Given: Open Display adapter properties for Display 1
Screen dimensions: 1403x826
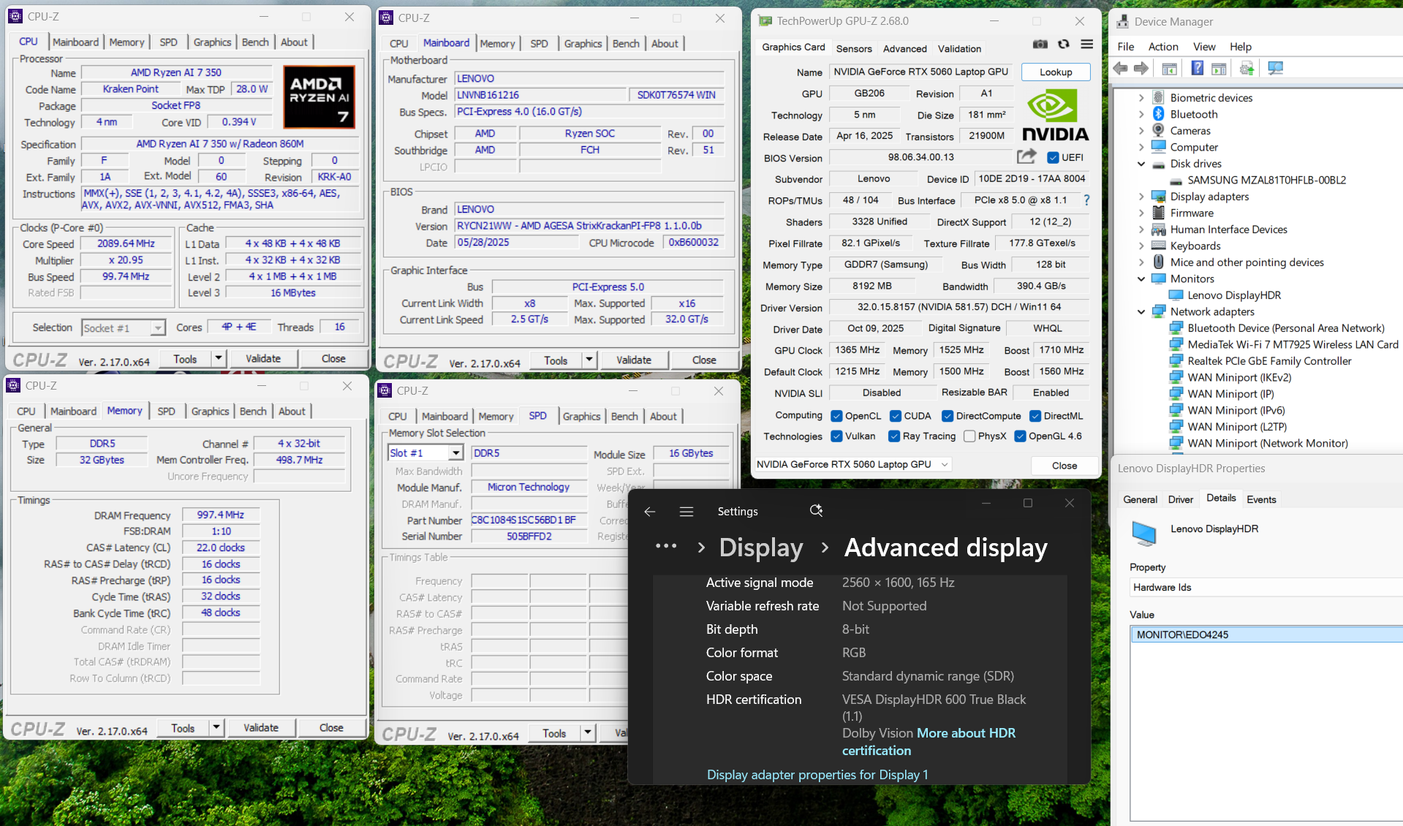Looking at the screenshot, I should [817, 775].
